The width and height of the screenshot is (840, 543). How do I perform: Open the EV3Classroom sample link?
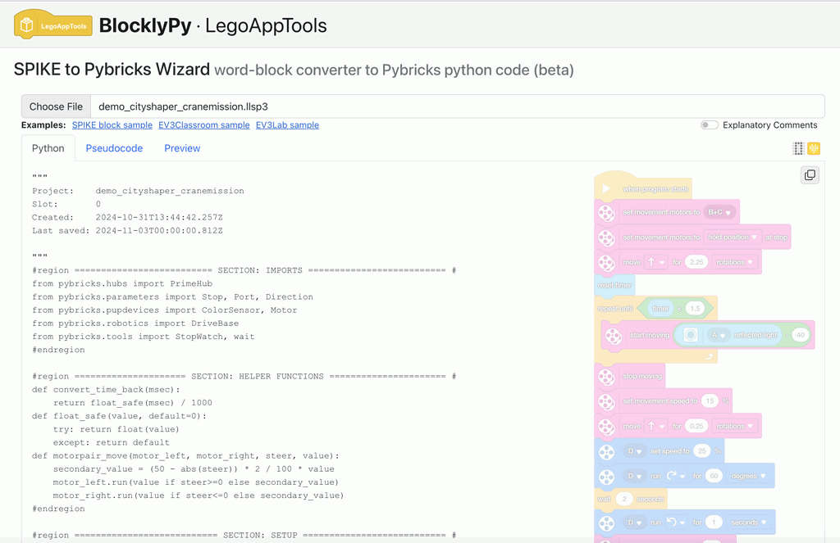pyautogui.click(x=204, y=124)
